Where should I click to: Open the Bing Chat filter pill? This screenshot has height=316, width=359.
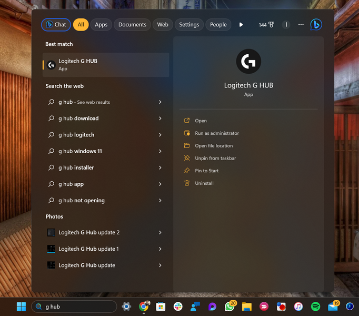tap(56, 25)
